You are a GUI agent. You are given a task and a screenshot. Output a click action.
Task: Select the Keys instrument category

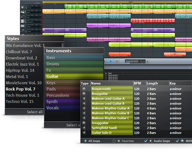pos(63,83)
